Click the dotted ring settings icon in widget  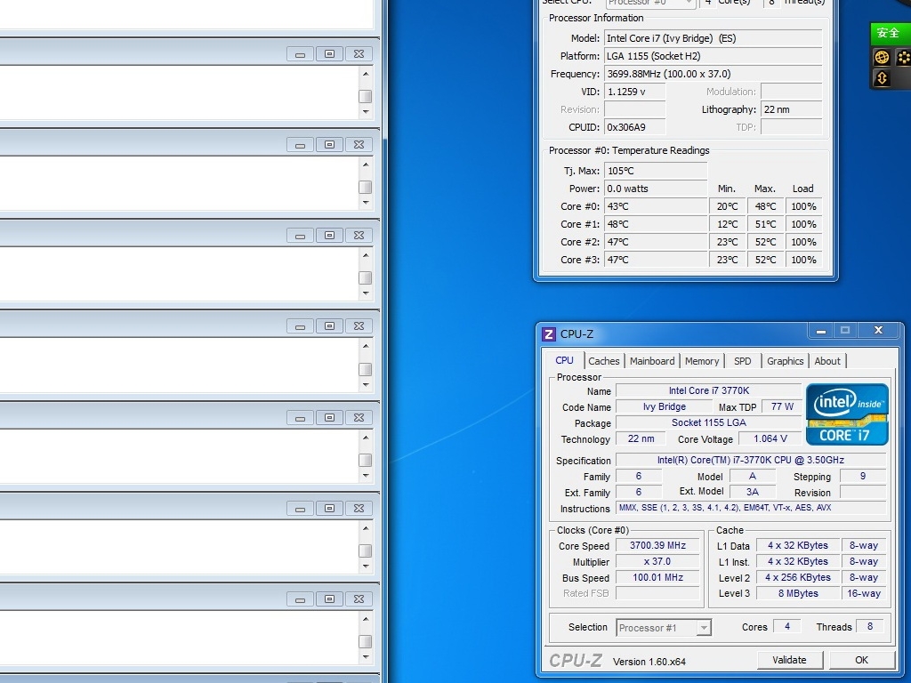pyautogui.click(x=903, y=58)
